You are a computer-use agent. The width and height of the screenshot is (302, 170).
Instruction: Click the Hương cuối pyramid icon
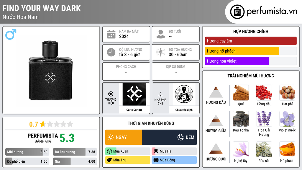click(x=216, y=149)
